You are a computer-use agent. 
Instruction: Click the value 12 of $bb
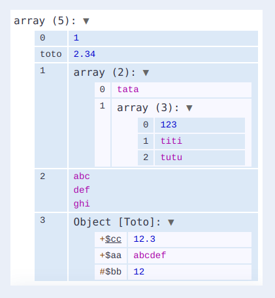[x=139, y=272]
